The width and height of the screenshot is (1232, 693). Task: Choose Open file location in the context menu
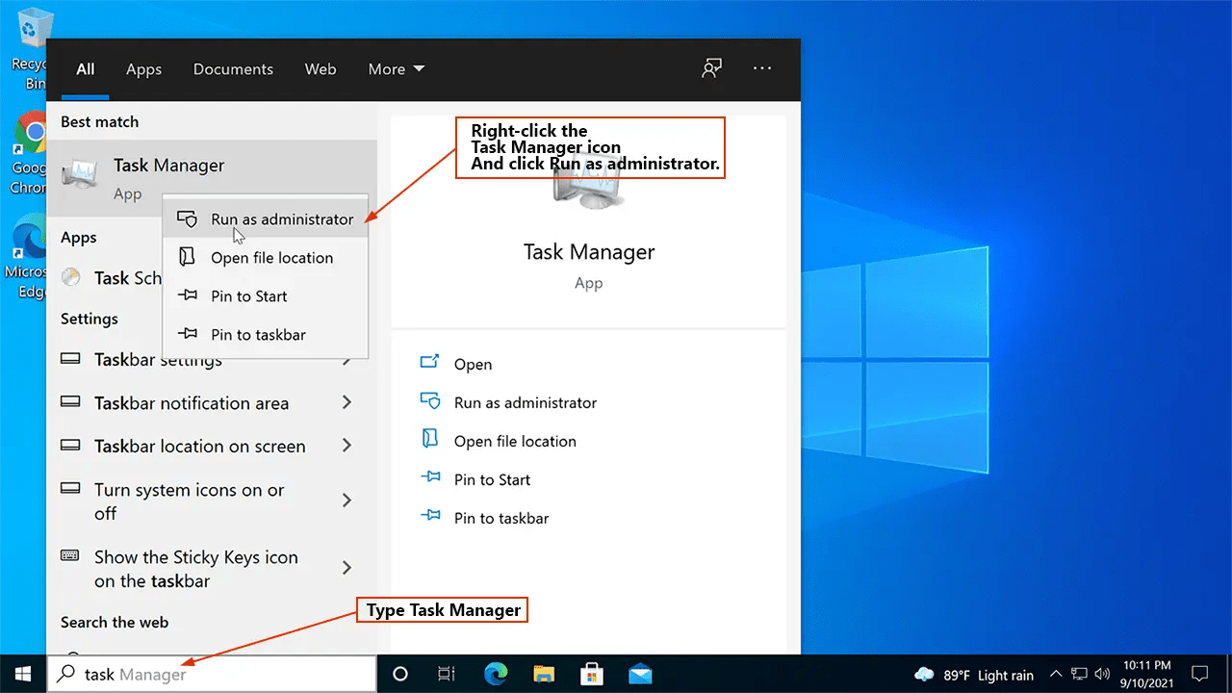point(265,258)
